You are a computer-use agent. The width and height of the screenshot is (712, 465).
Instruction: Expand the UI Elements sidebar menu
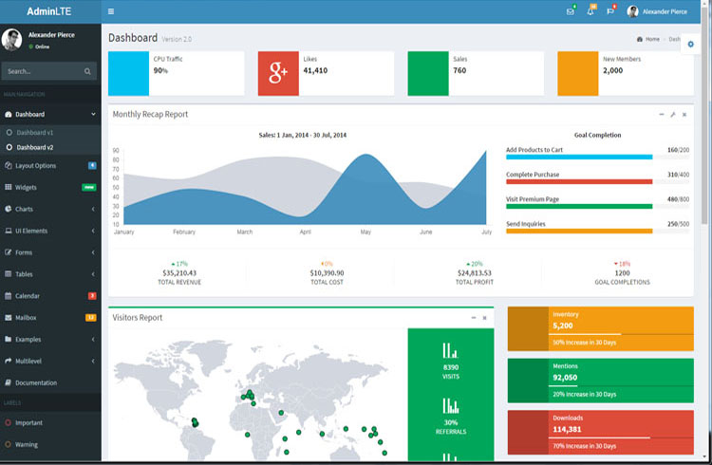pyautogui.click(x=49, y=231)
